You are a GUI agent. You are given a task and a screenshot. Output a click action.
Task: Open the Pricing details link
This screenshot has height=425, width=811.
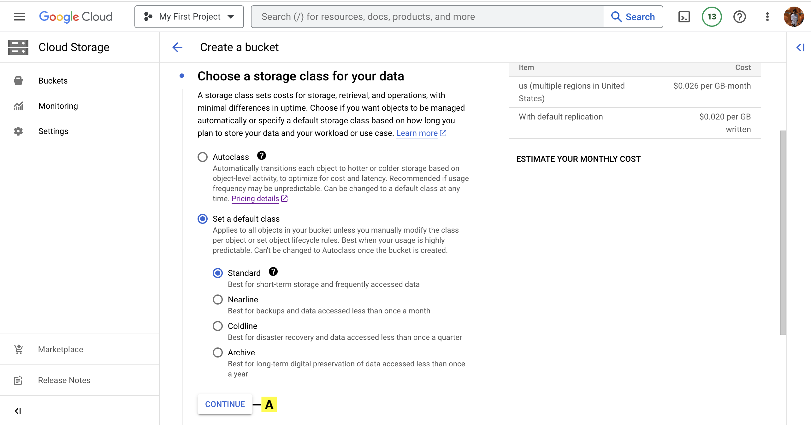point(259,199)
